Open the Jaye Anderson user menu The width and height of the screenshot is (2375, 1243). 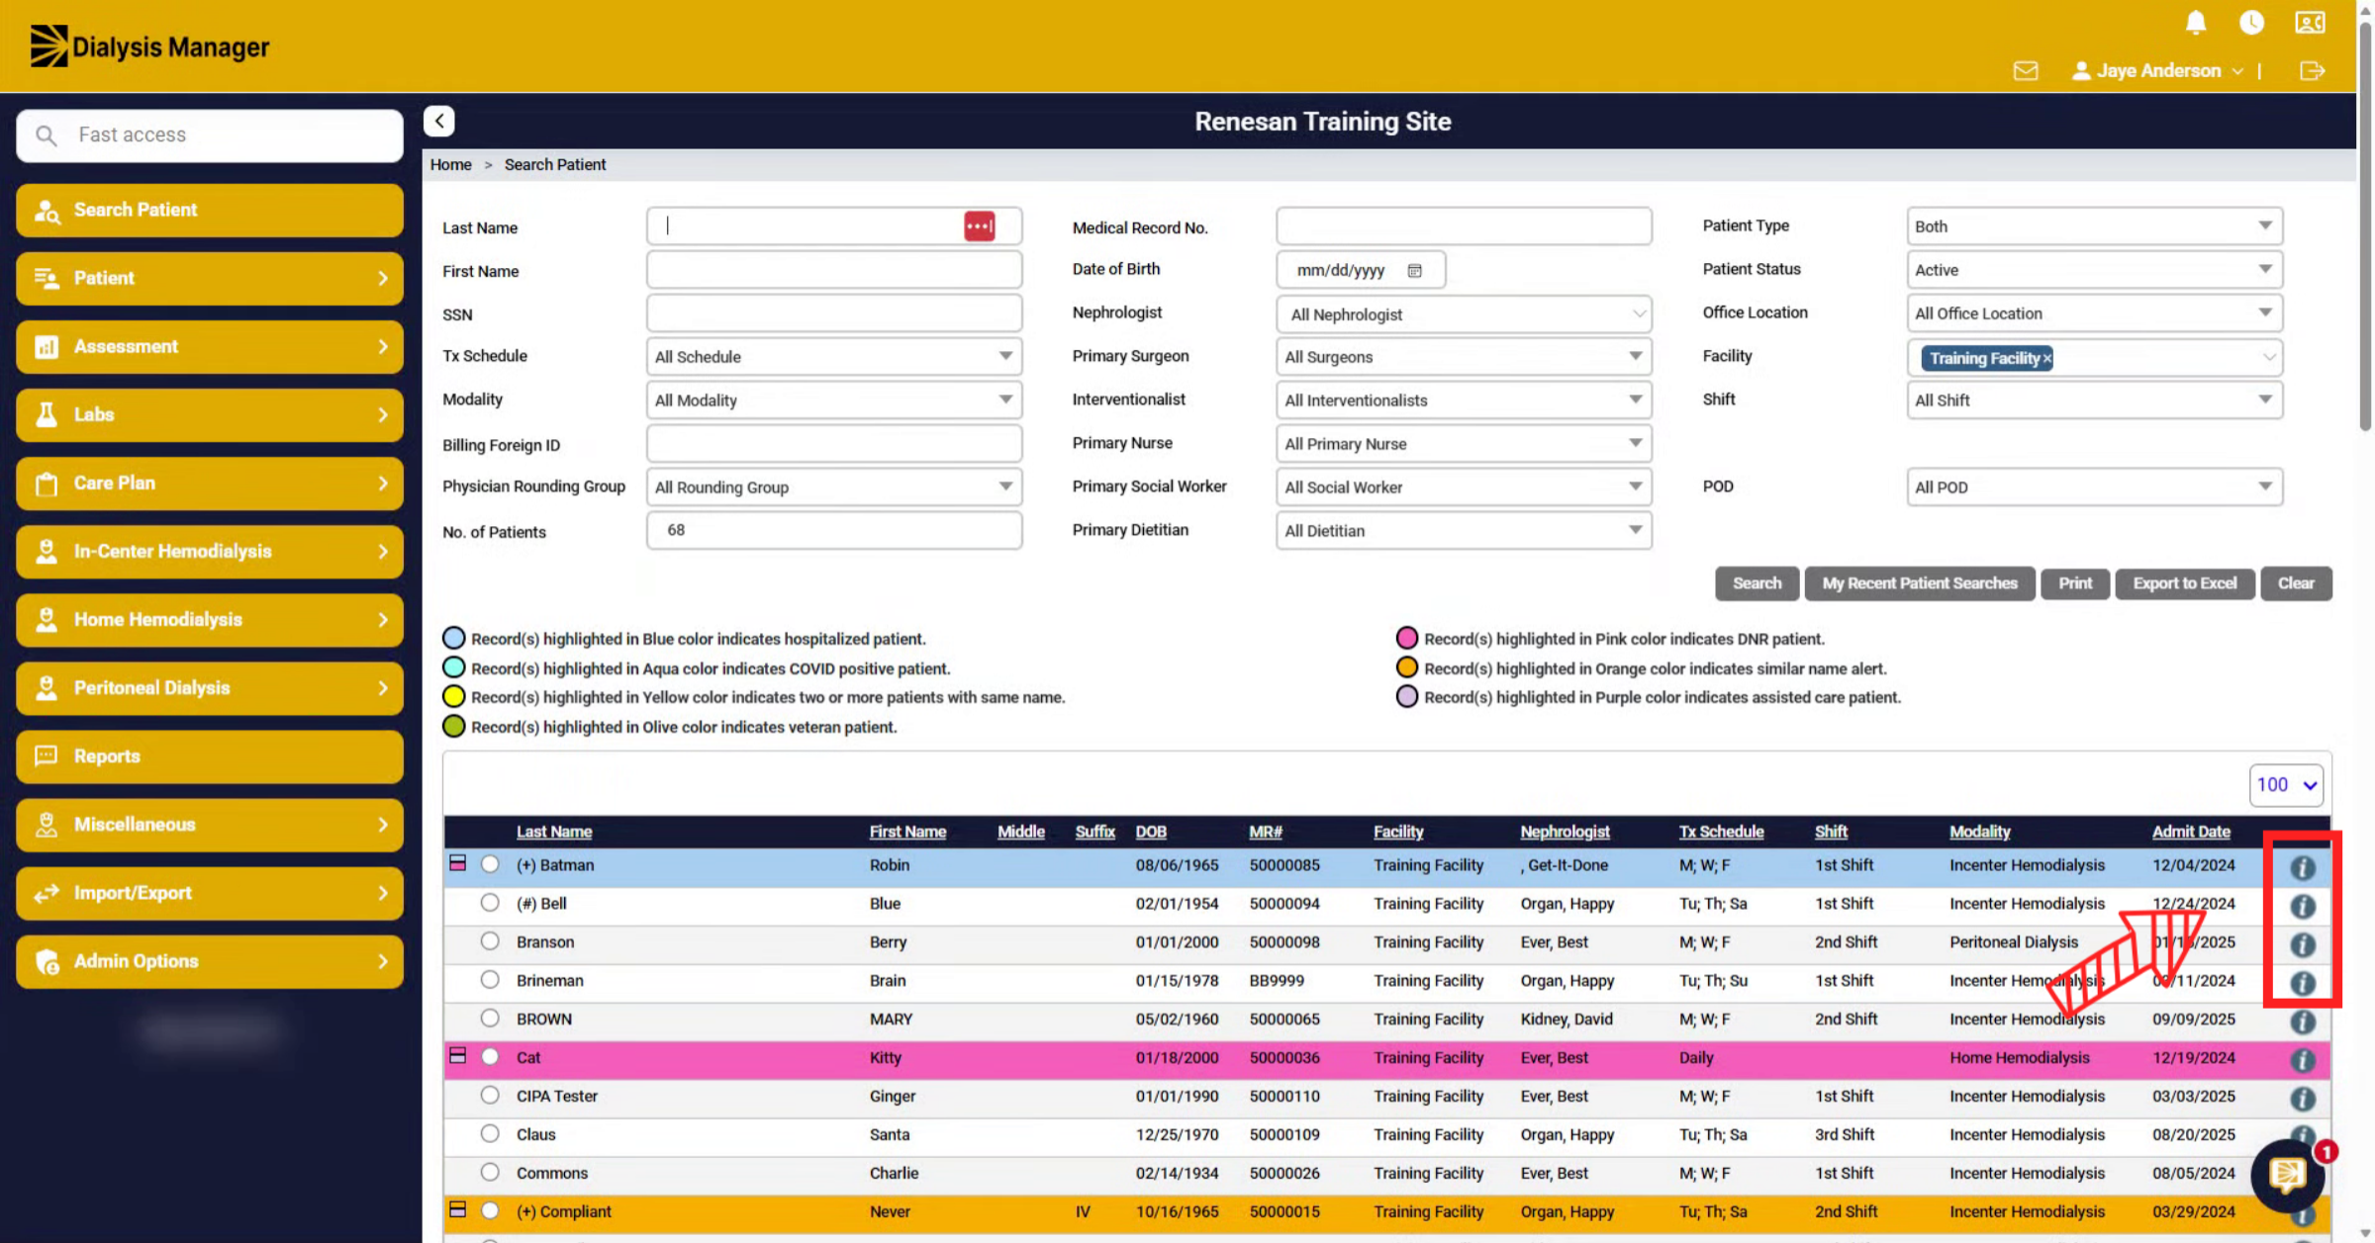point(2157,70)
